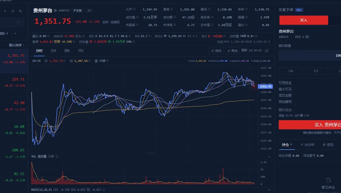The image size is (341, 193).
Task: Open the AI分析 tab
Action: (307, 145)
